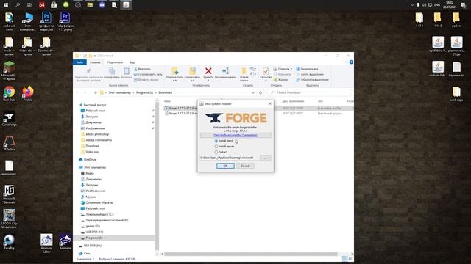Open Task View in the taskbar
The width and height of the screenshot is (471, 264).
pyautogui.click(x=29, y=5)
